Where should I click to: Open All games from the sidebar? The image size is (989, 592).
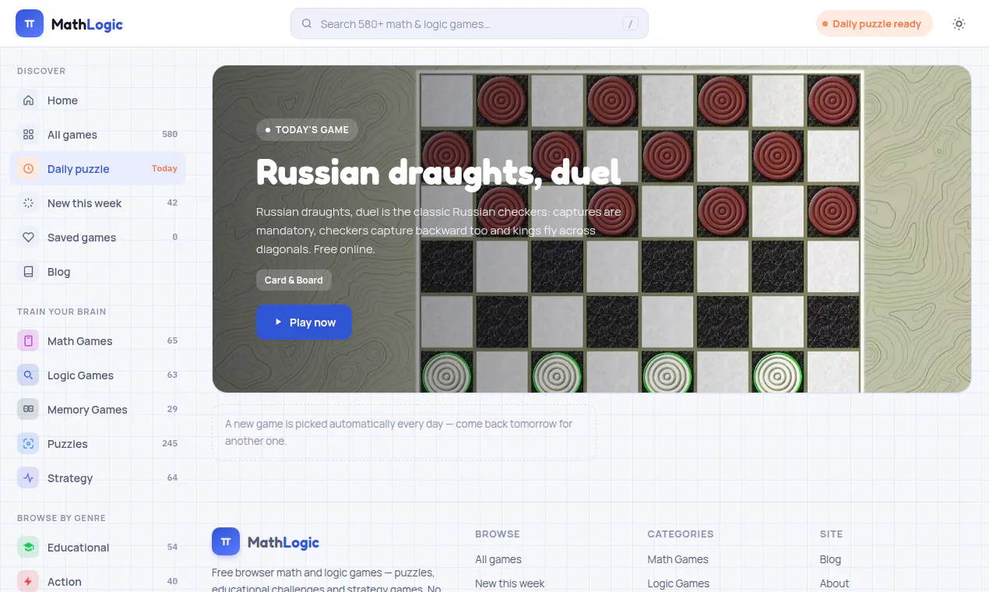point(97,135)
